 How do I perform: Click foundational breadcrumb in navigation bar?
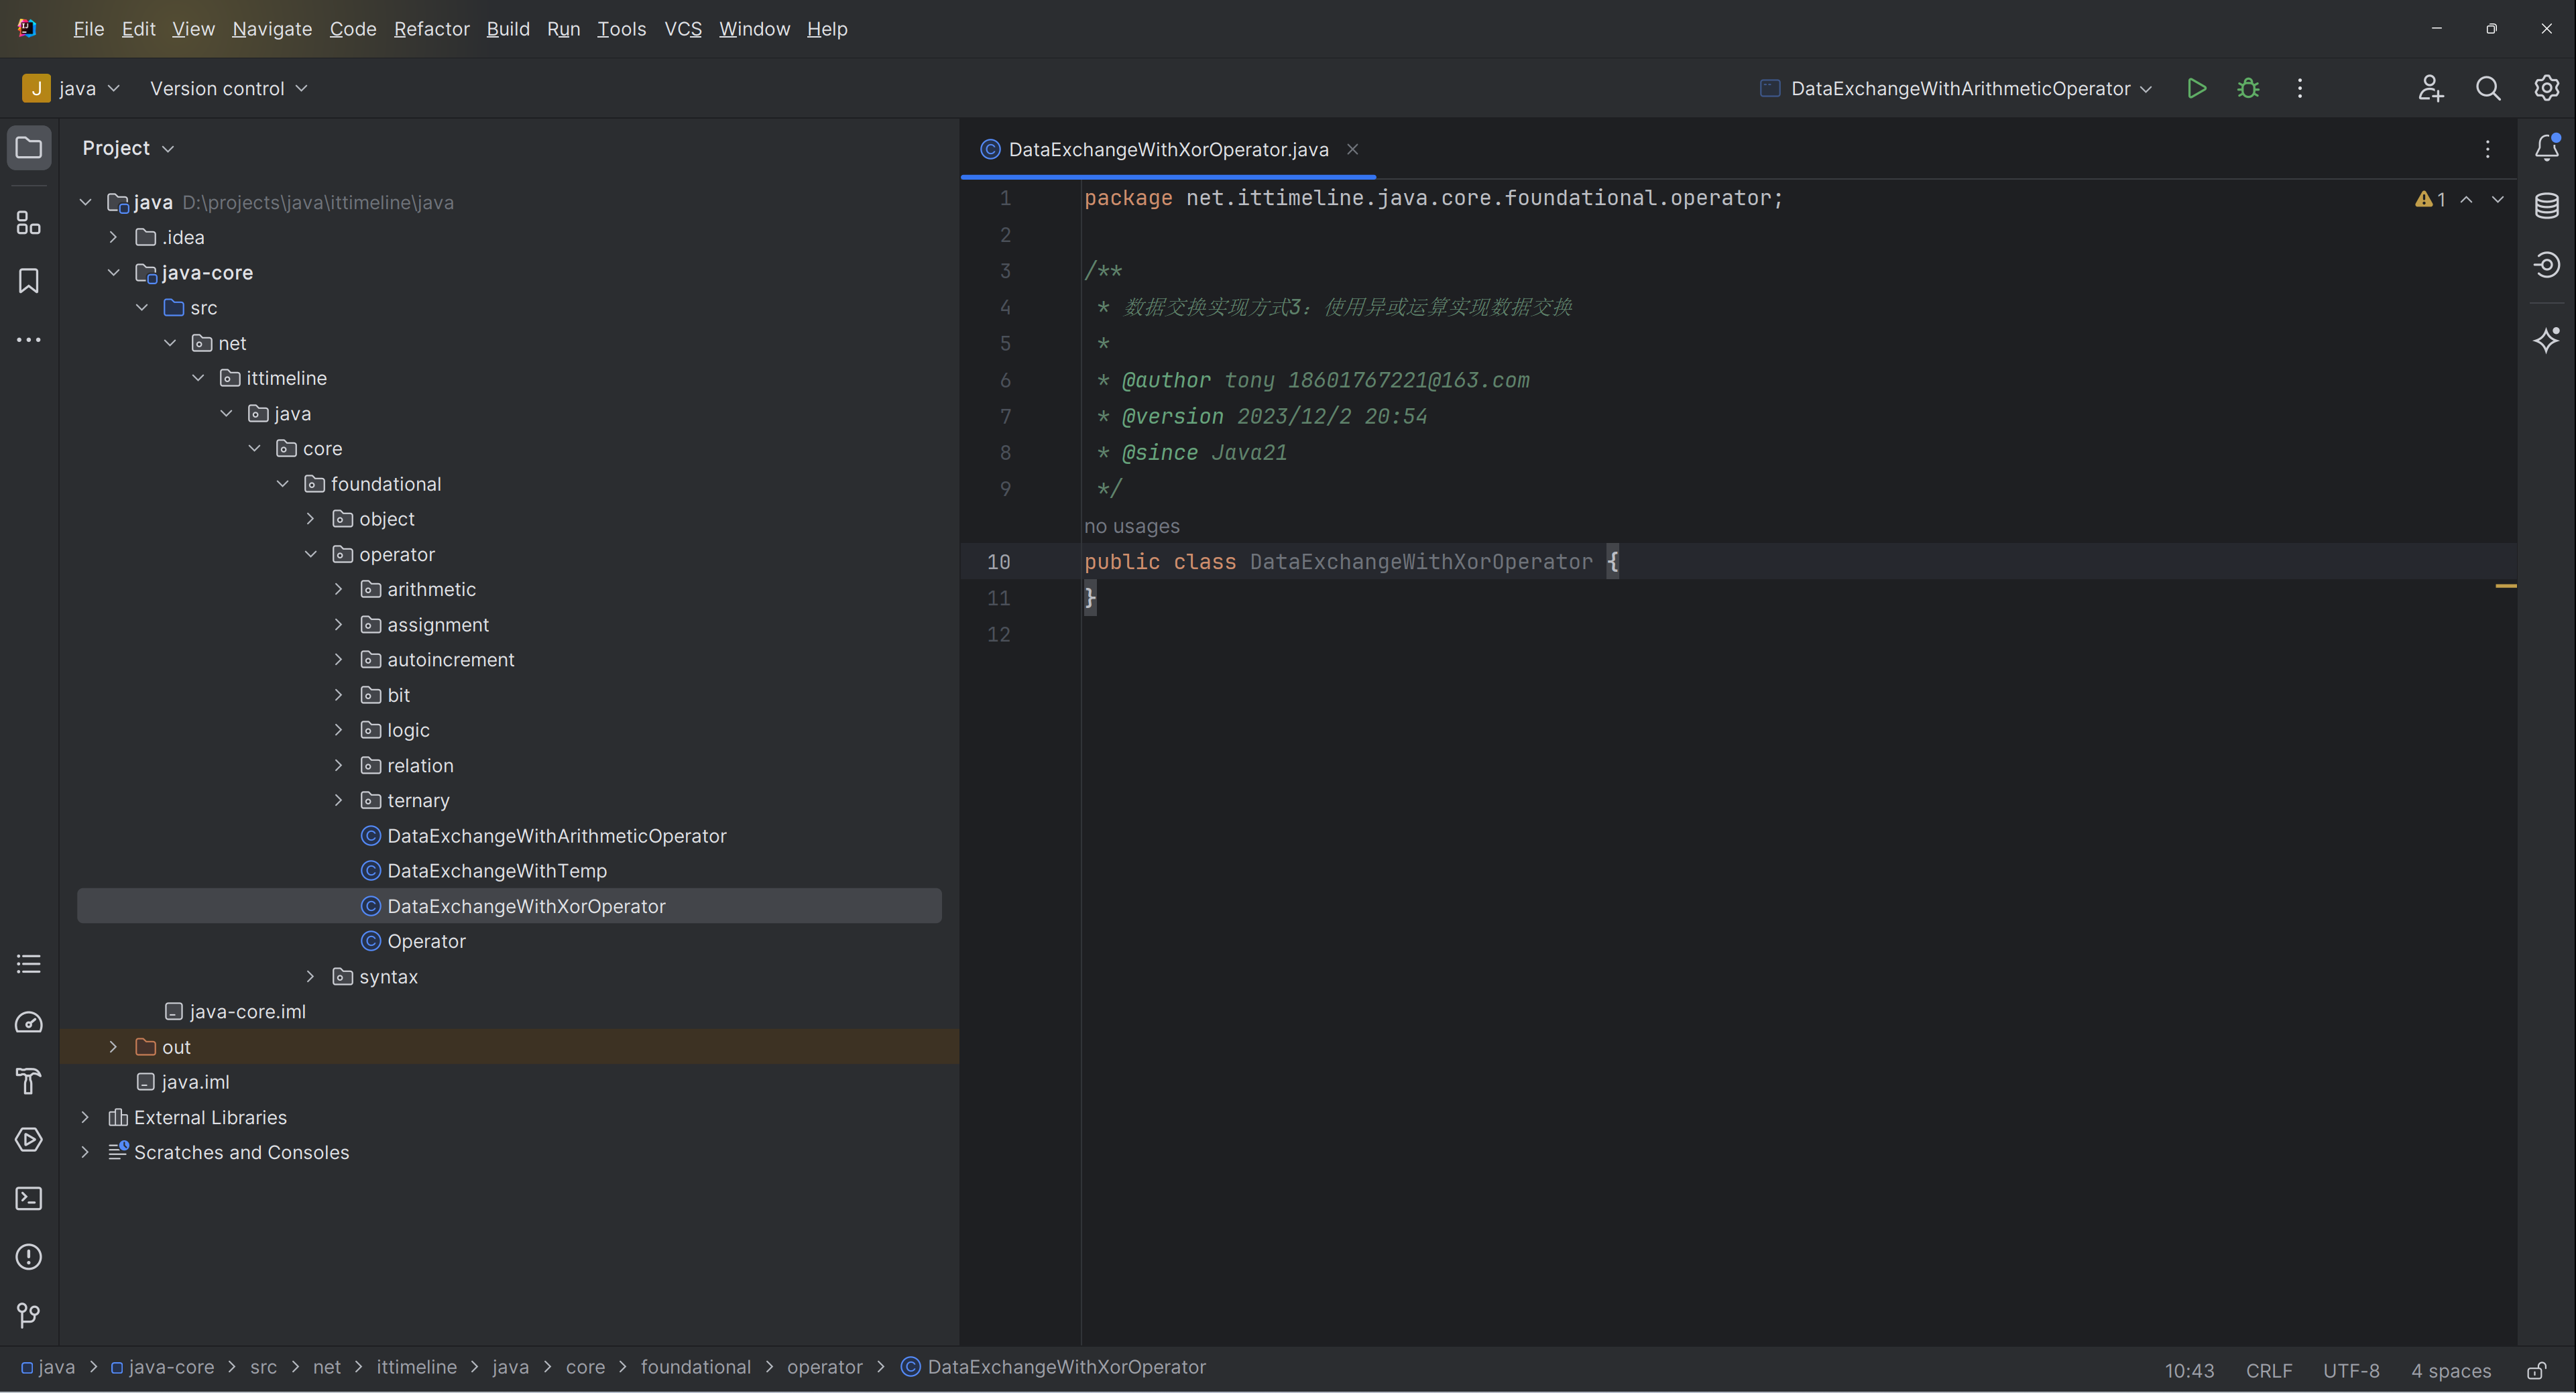pyautogui.click(x=695, y=1367)
